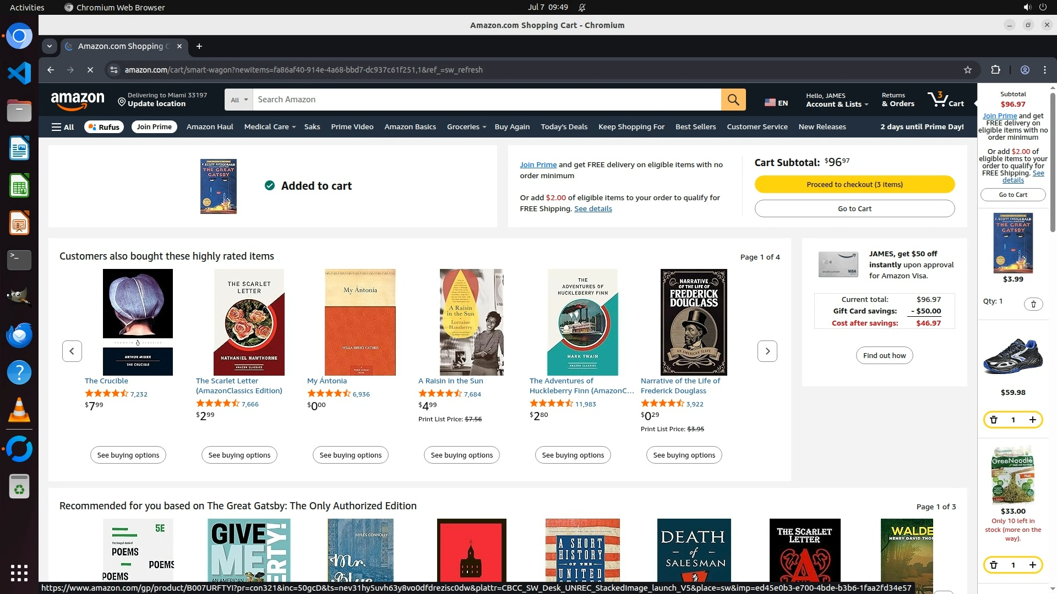Click the orange search magnifier button
1057x594 pixels.
pos(733,100)
